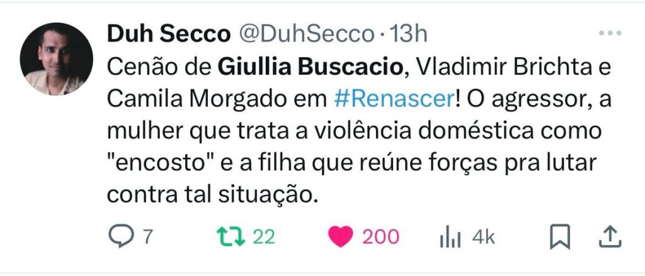Retweet using the green arrows icon
This screenshot has height=276, width=645.
[x=231, y=237]
